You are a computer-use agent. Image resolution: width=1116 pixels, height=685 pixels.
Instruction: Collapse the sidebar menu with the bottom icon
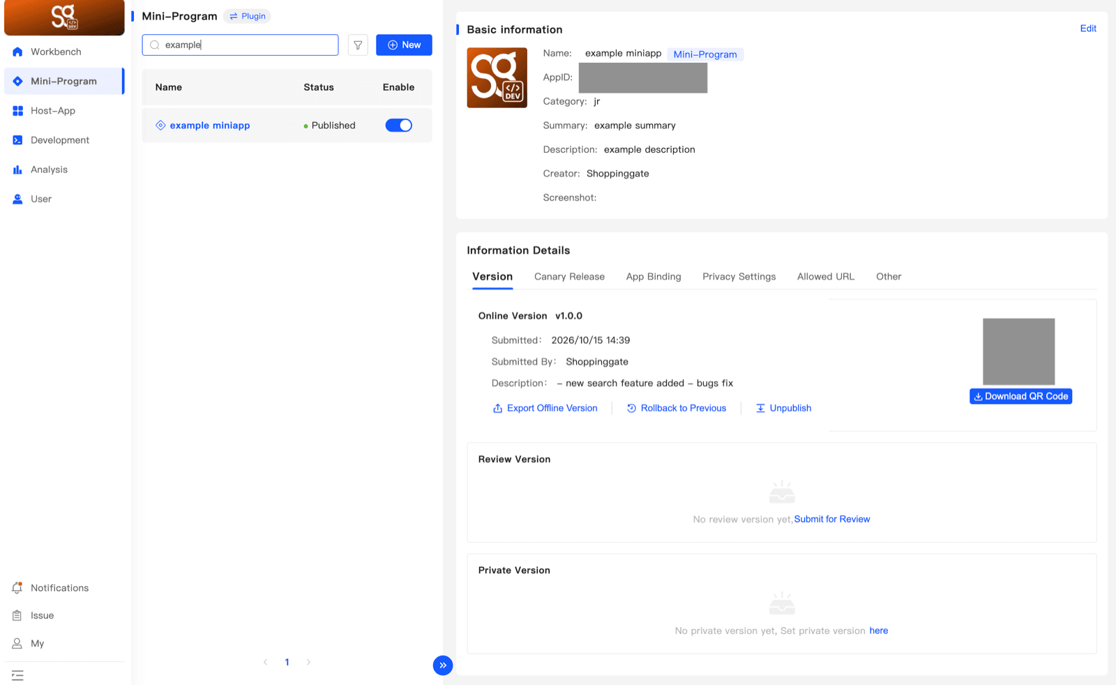click(x=17, y=675)
